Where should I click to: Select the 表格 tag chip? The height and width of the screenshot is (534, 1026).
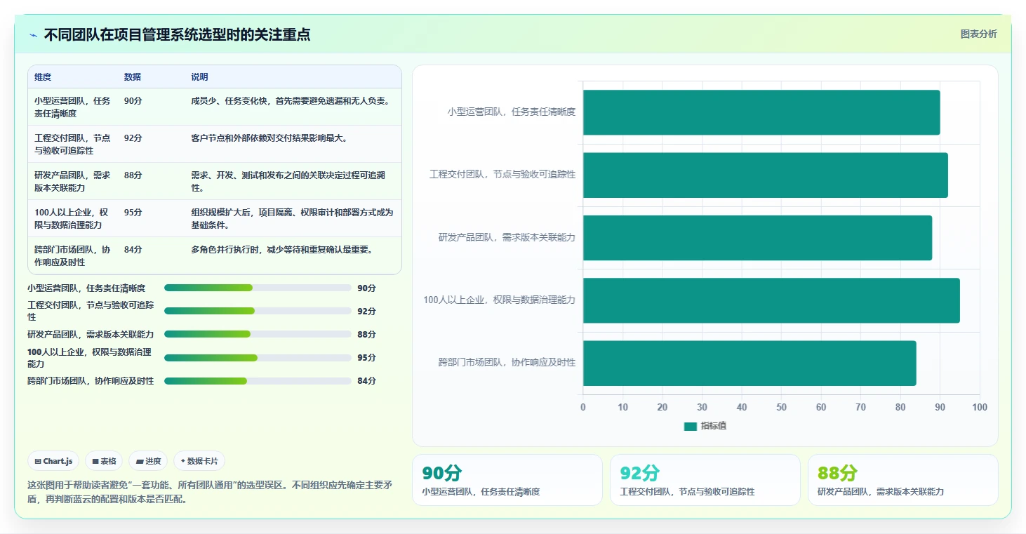(x=104, y=461)
